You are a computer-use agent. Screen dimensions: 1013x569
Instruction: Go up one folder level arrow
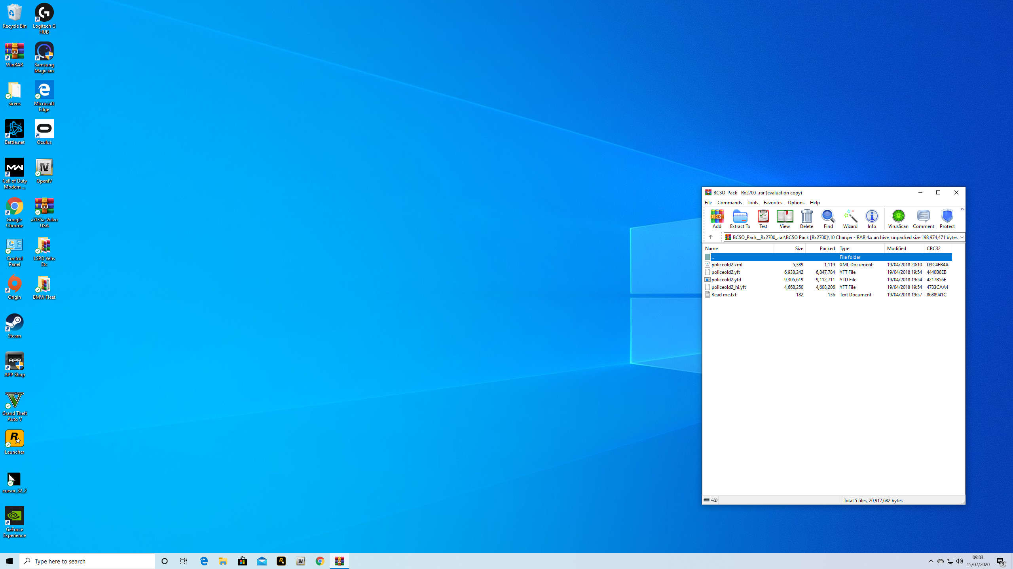710,237
